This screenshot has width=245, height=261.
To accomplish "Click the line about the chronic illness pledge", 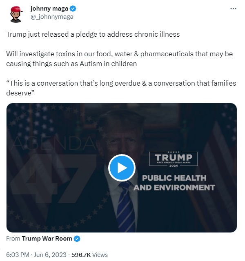I will click(x=93, y=34).
